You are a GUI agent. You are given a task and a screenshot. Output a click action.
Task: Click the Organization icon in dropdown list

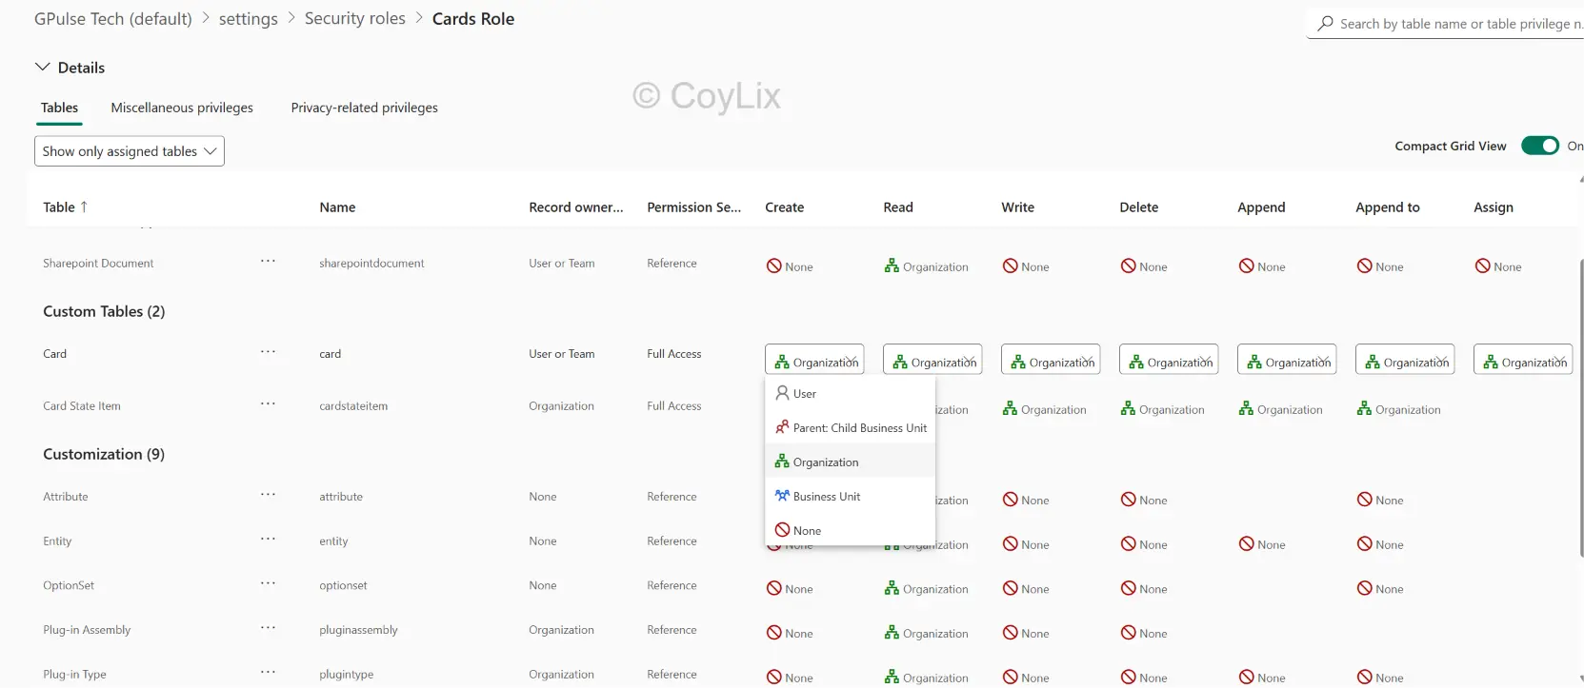click(782, 462)
